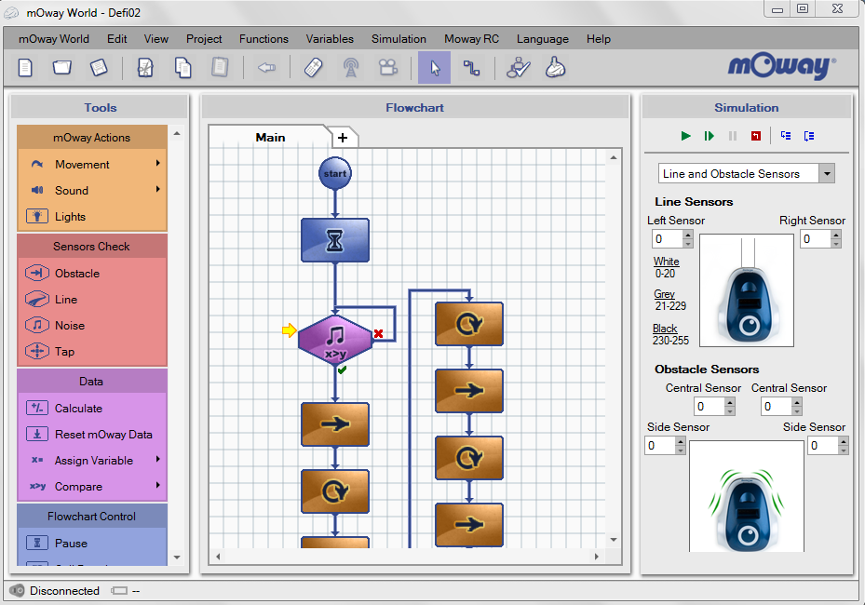Open a project using the folder toolbar icon
Viewport: 865px width, 605px height.
click(x=61, y=68)
